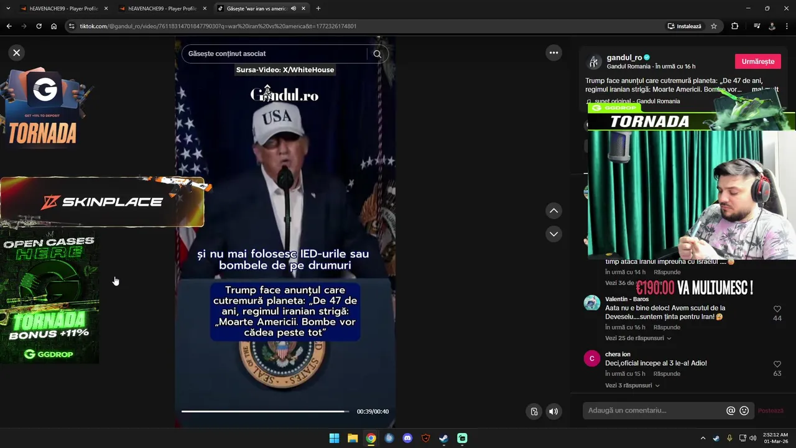Viewport: 796px width, 448px height.
Task: Show hidden system tray icons chevron
Action: click(703, 438)
